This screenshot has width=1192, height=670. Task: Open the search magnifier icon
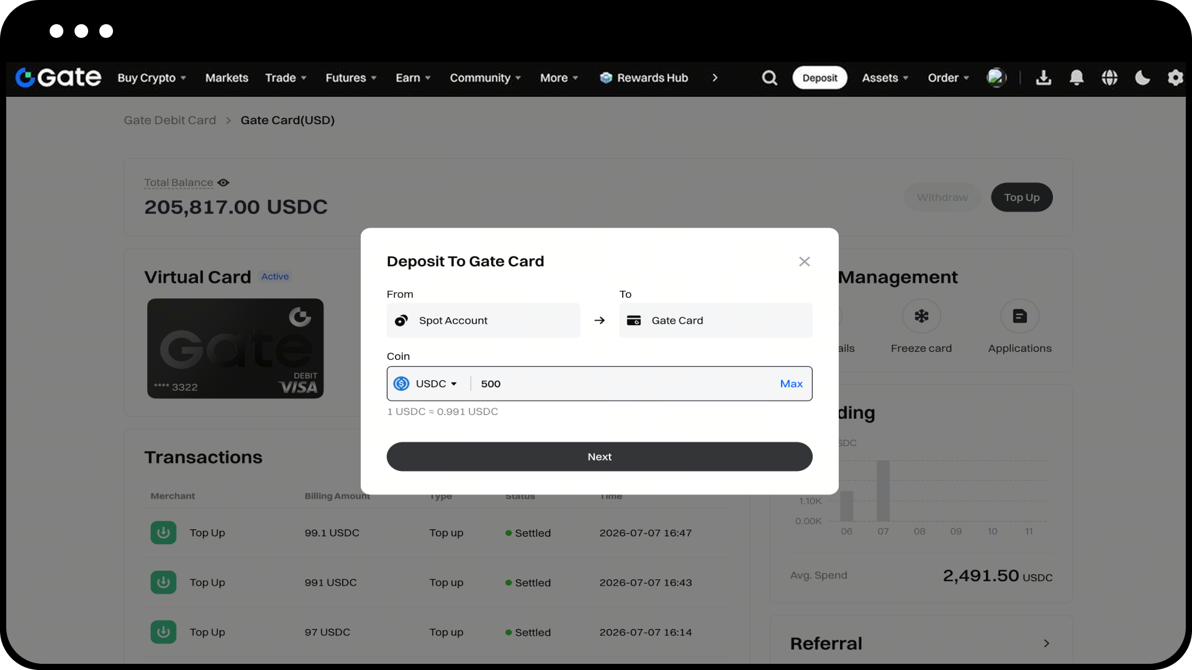click(x=769, y=78)
